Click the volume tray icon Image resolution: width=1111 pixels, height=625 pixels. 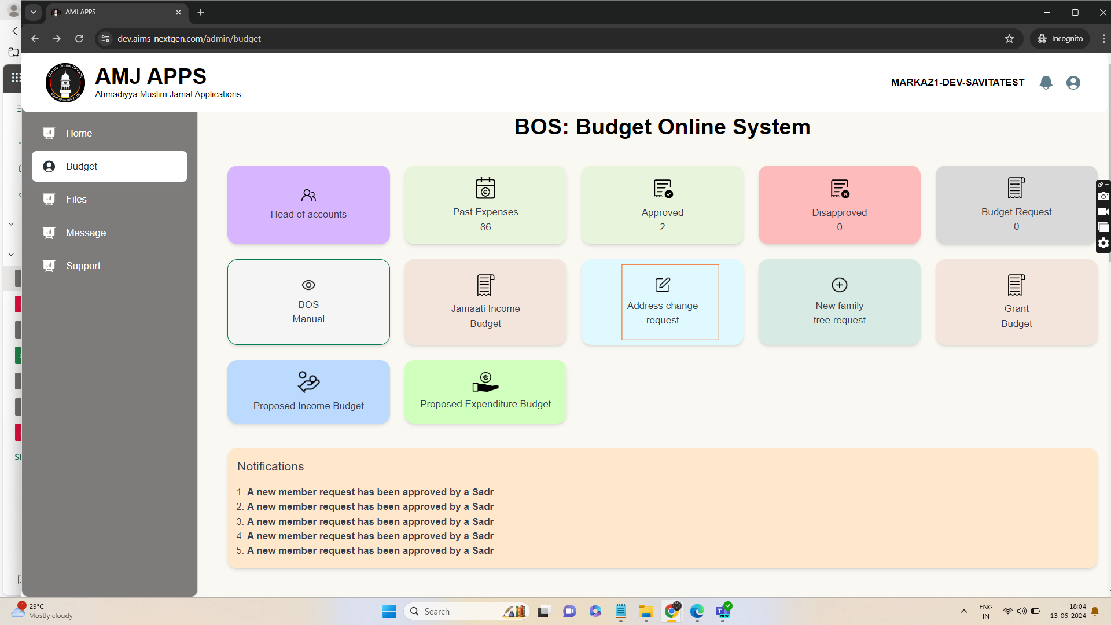click(x=1022, y=612)
